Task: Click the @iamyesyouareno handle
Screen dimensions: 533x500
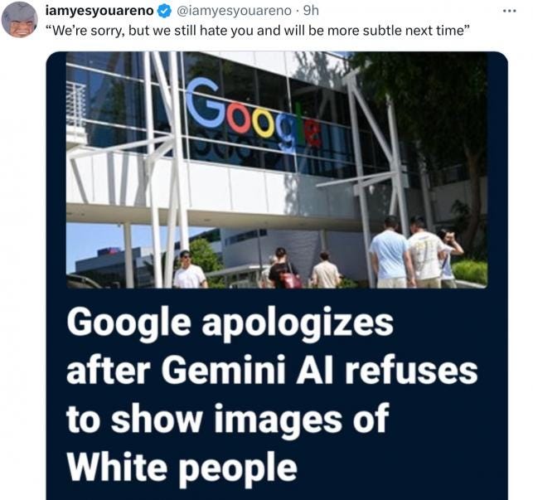Action: (x=232, y=11)
